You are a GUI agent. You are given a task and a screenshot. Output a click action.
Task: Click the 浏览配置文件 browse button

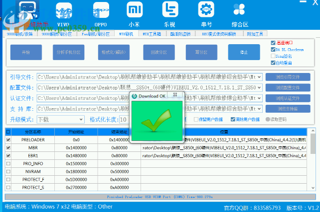pos(288,87)
